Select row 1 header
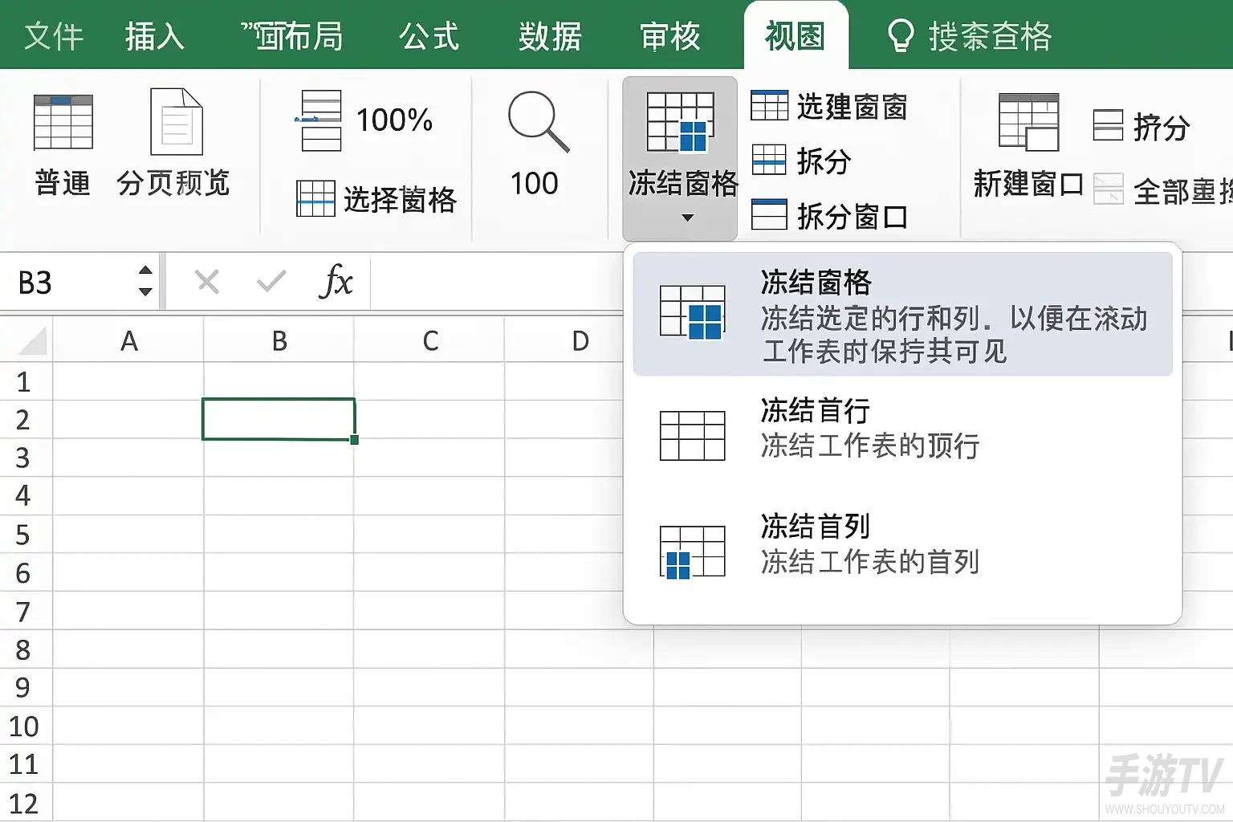The height and width of the screenshot is (822, 1233). pos(24,381)
